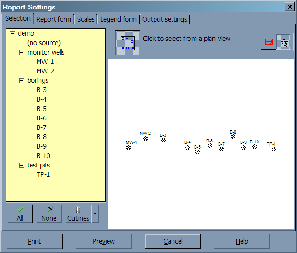Select B-7 in the boring tree
Viewport: 297px width, 253px height.
point(41,127)
